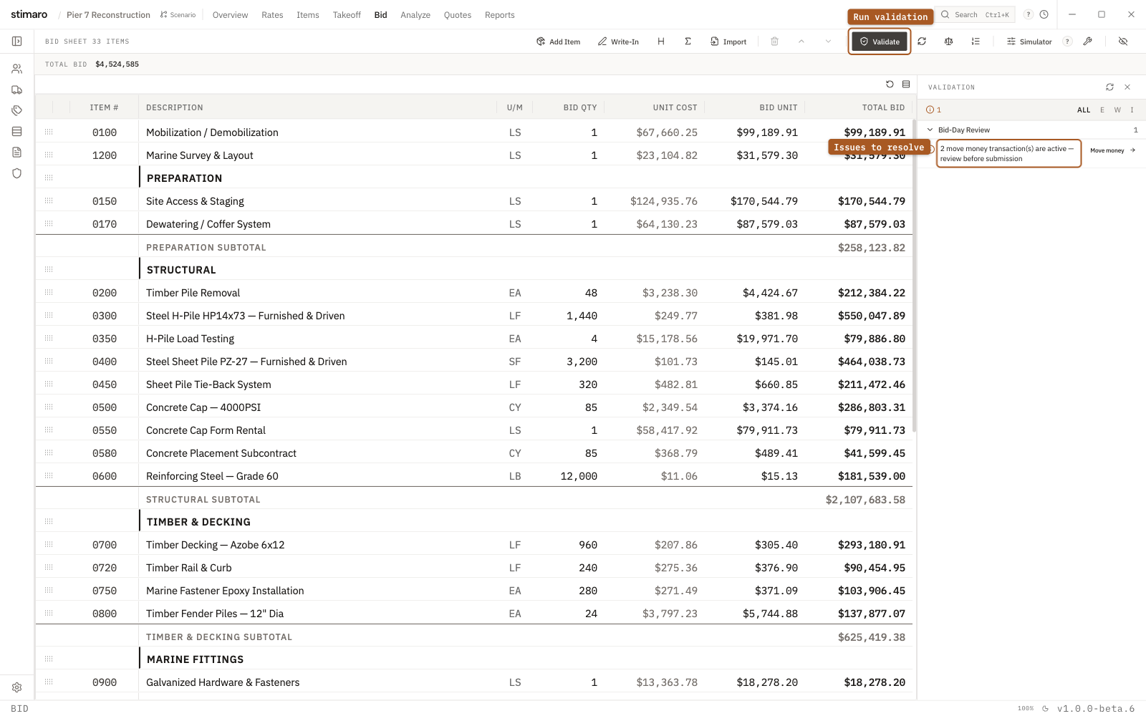The width and height of the screenshot is (1146, 716).
Task: Open the document icon in left sidebar
Action: pos(16,152)
